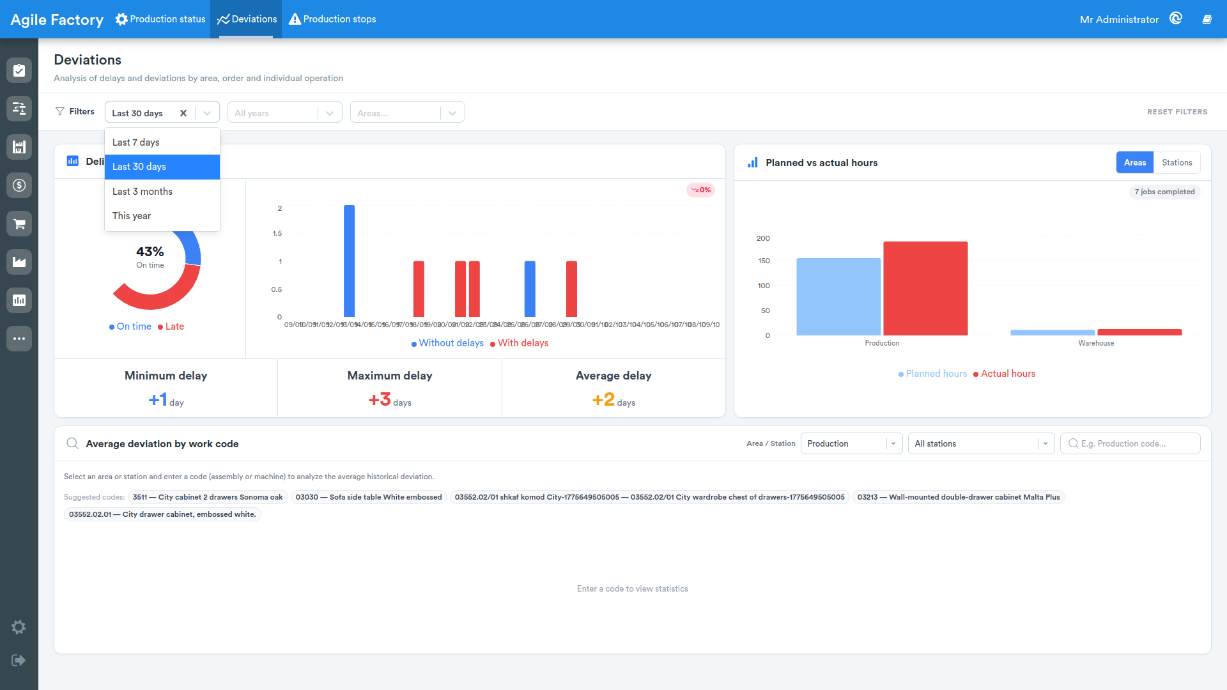Toggle the Areas view button

1135,162
